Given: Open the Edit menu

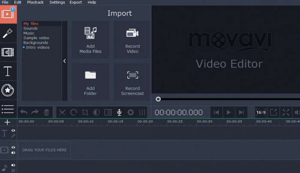Looking at the screenshot, I should click(18, 2).
